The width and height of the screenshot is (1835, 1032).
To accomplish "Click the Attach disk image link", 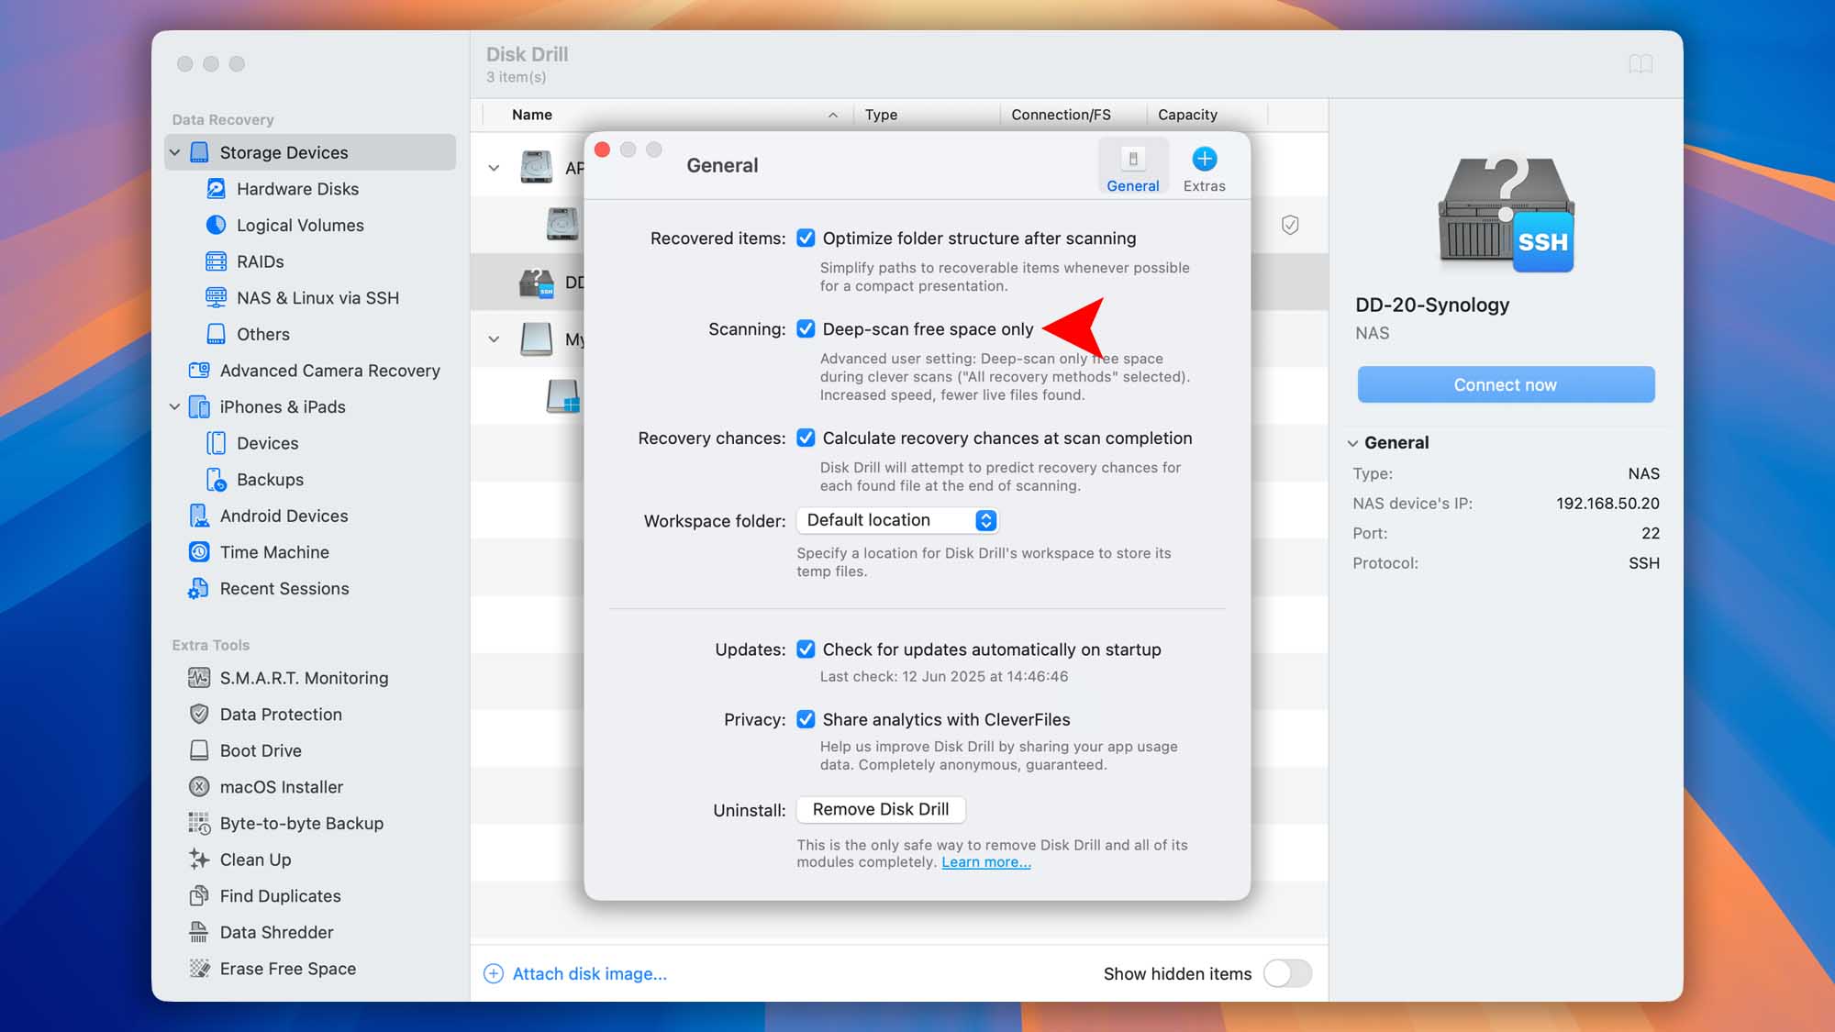I will [589, 974].
